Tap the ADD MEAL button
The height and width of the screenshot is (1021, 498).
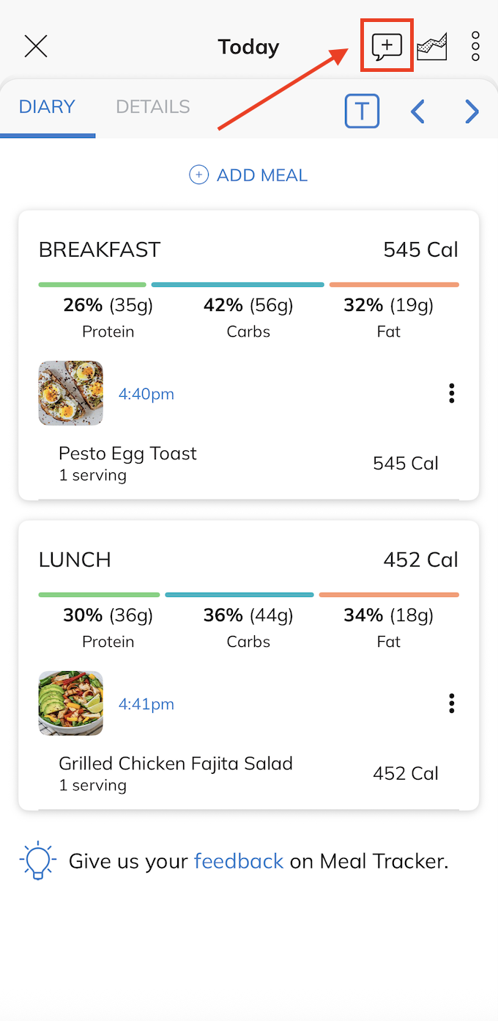tap(249, 175)
